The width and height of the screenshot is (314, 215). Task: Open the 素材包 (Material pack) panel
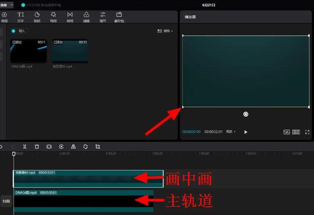119,17
